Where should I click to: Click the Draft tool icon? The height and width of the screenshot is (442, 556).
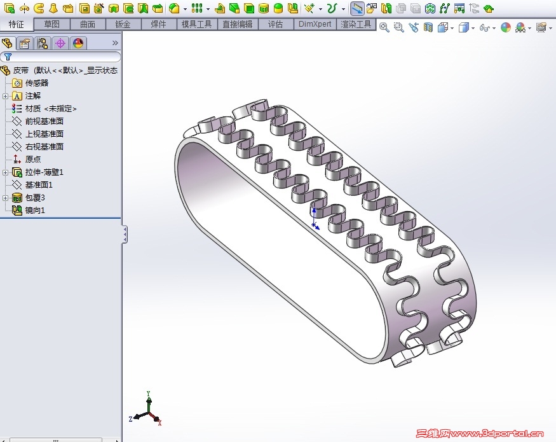(234, 8)
